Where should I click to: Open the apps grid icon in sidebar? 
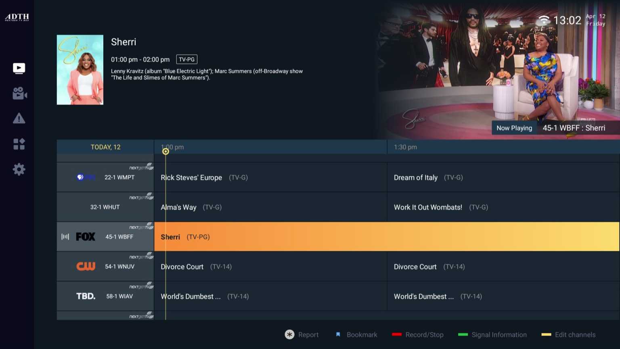coord(19,144)
